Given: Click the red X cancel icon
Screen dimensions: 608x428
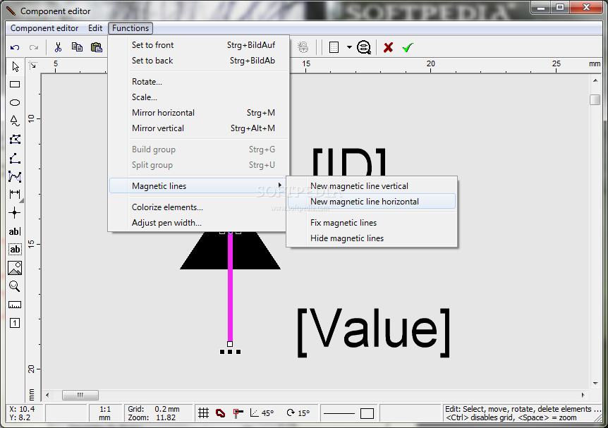Looking at the screenshot, I should pyautogui.click(x=388, y=47).
